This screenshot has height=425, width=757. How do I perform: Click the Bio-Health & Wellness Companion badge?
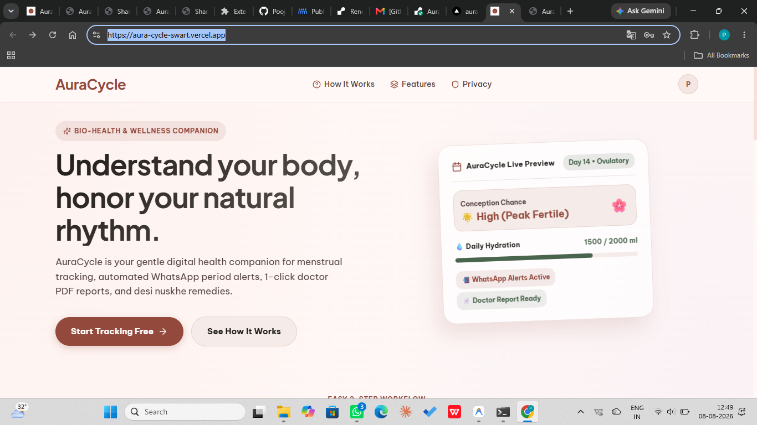coord(141,131)
